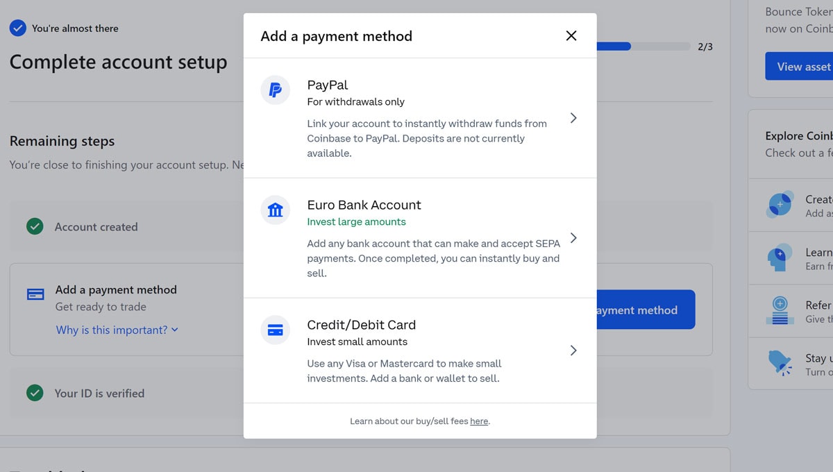Click the blue card icon beside Add a payment method
This screenshot has width=833, height=472.
[x=35, y=294]
